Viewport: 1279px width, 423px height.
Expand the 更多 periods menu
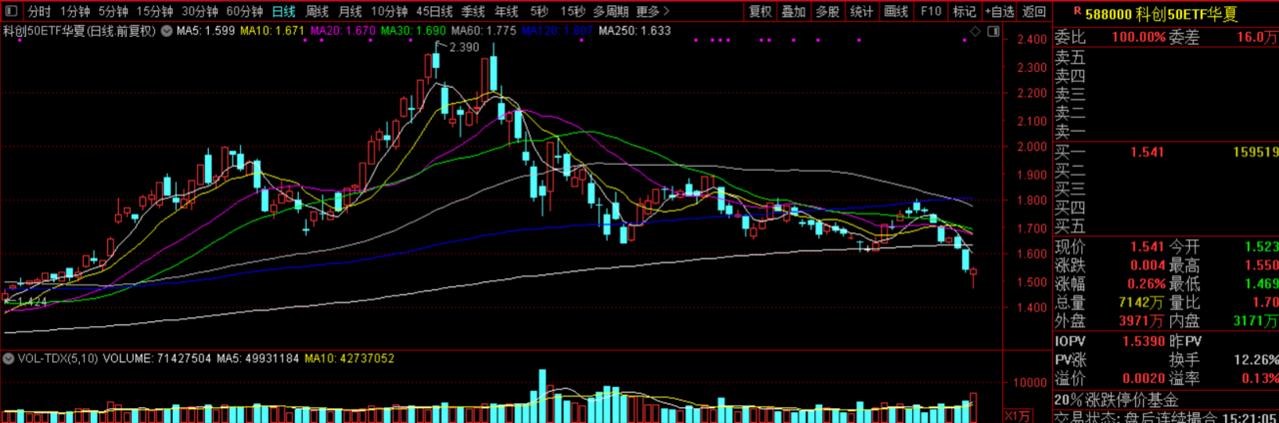[654, 11]
